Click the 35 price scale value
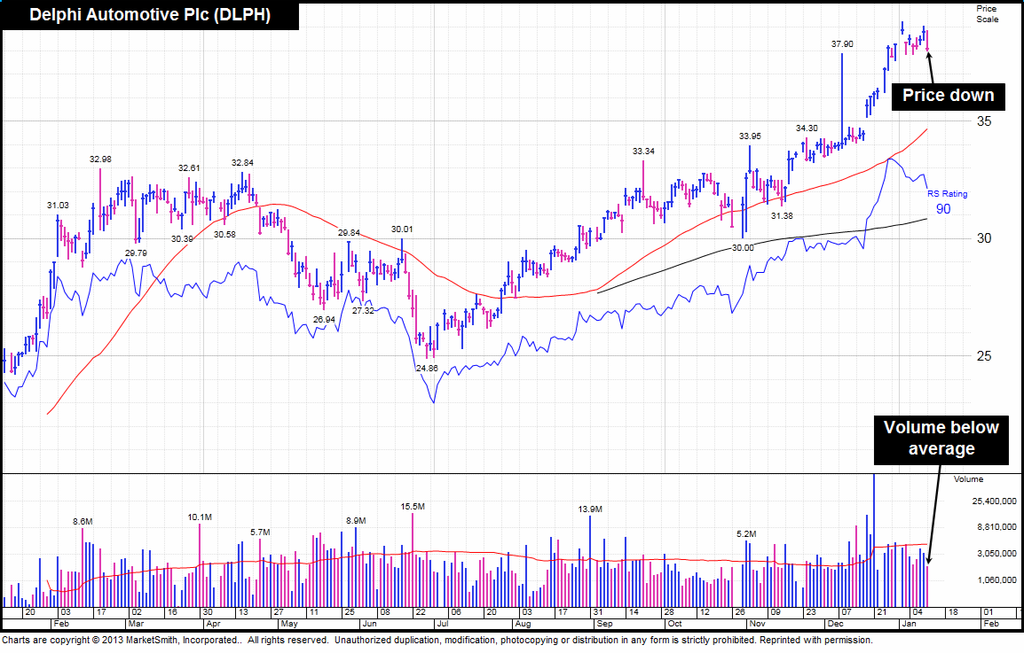 (983, 121)
